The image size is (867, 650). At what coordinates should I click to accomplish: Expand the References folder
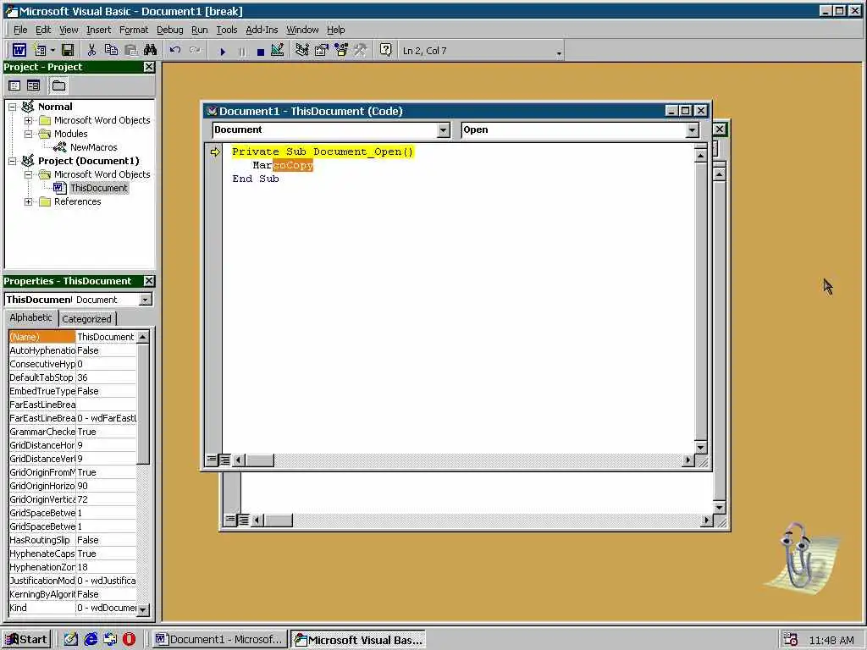(x=28, y=201)
